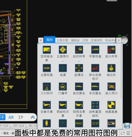This screenshot has height=137, width=132.
Task: Insert the 空间做法表 symbol
Action: click(47, 50)
